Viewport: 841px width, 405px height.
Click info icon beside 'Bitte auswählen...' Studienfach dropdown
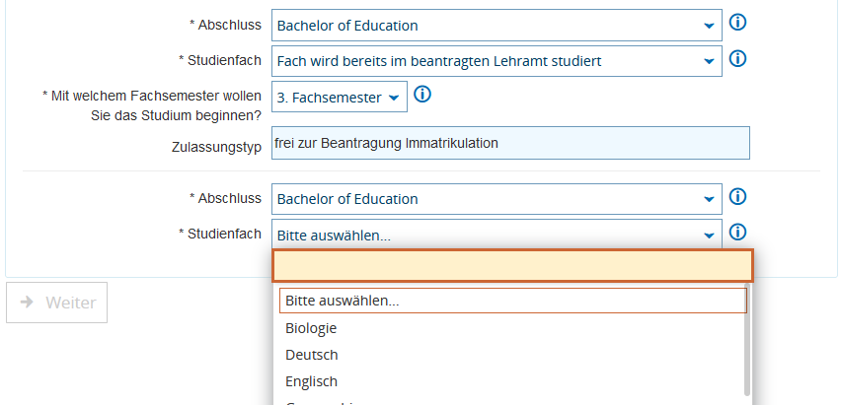point(736,233)
